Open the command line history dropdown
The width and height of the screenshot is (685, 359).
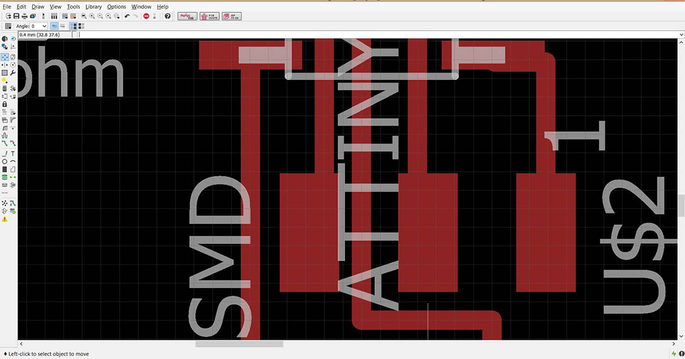click(x=681, y=34)
